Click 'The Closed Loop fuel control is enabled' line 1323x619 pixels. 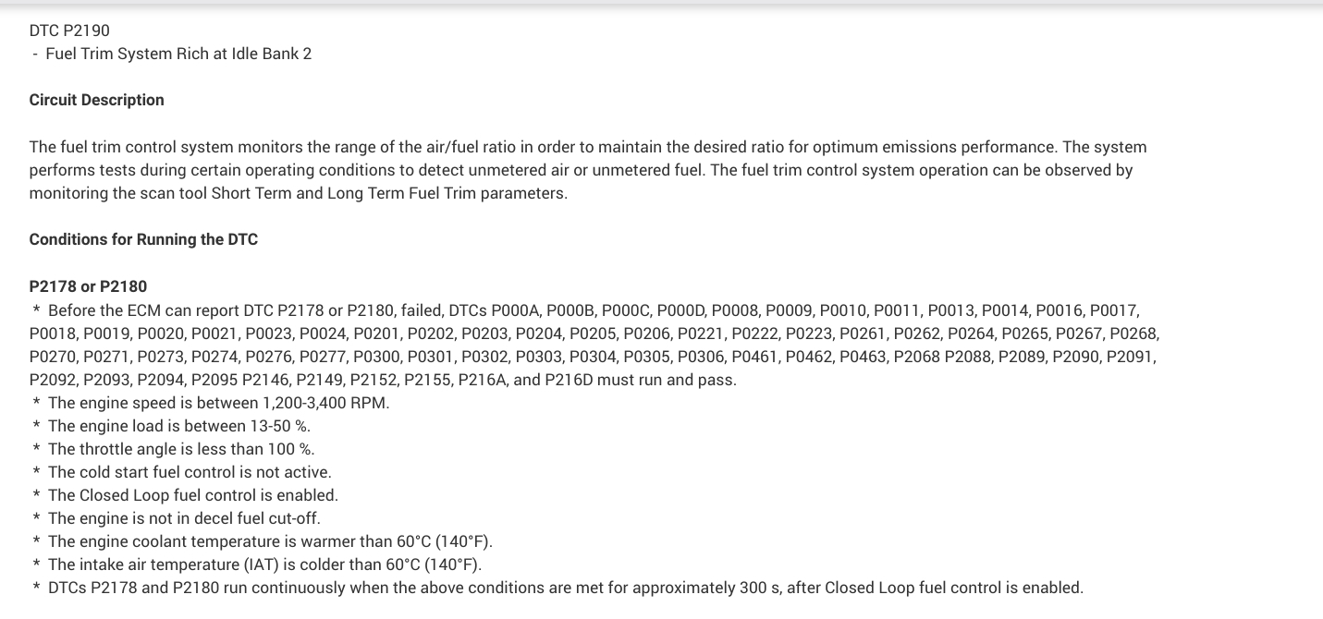(193, 495)
